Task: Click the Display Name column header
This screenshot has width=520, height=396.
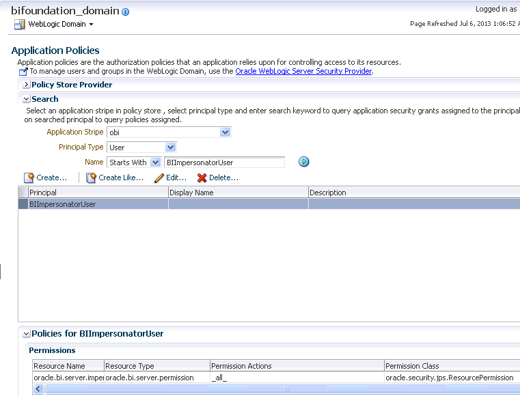Action: click(x=238, y=193)
